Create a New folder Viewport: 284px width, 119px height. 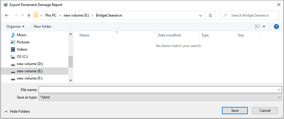point(42,27)
